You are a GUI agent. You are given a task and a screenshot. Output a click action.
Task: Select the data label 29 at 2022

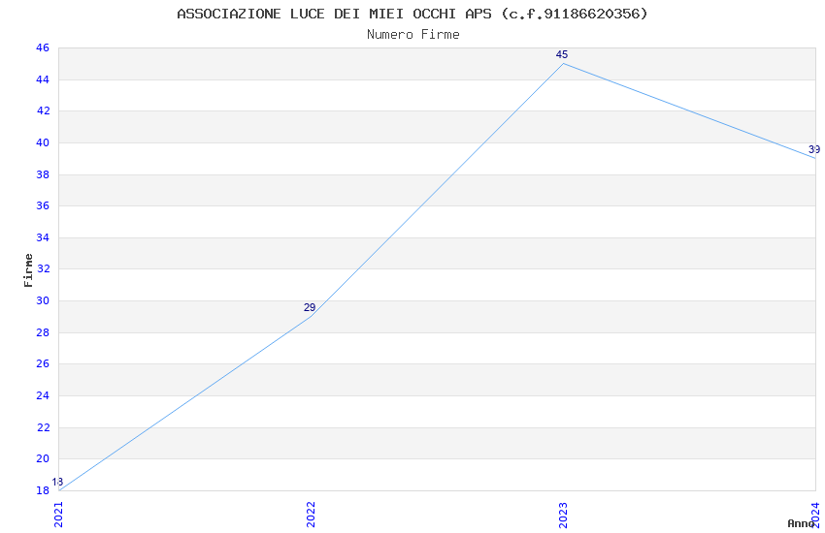coord(310,308)
